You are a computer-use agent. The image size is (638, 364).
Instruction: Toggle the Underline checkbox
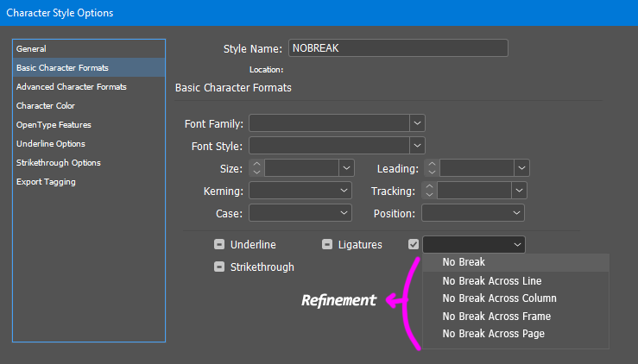[x=220, y=245]
